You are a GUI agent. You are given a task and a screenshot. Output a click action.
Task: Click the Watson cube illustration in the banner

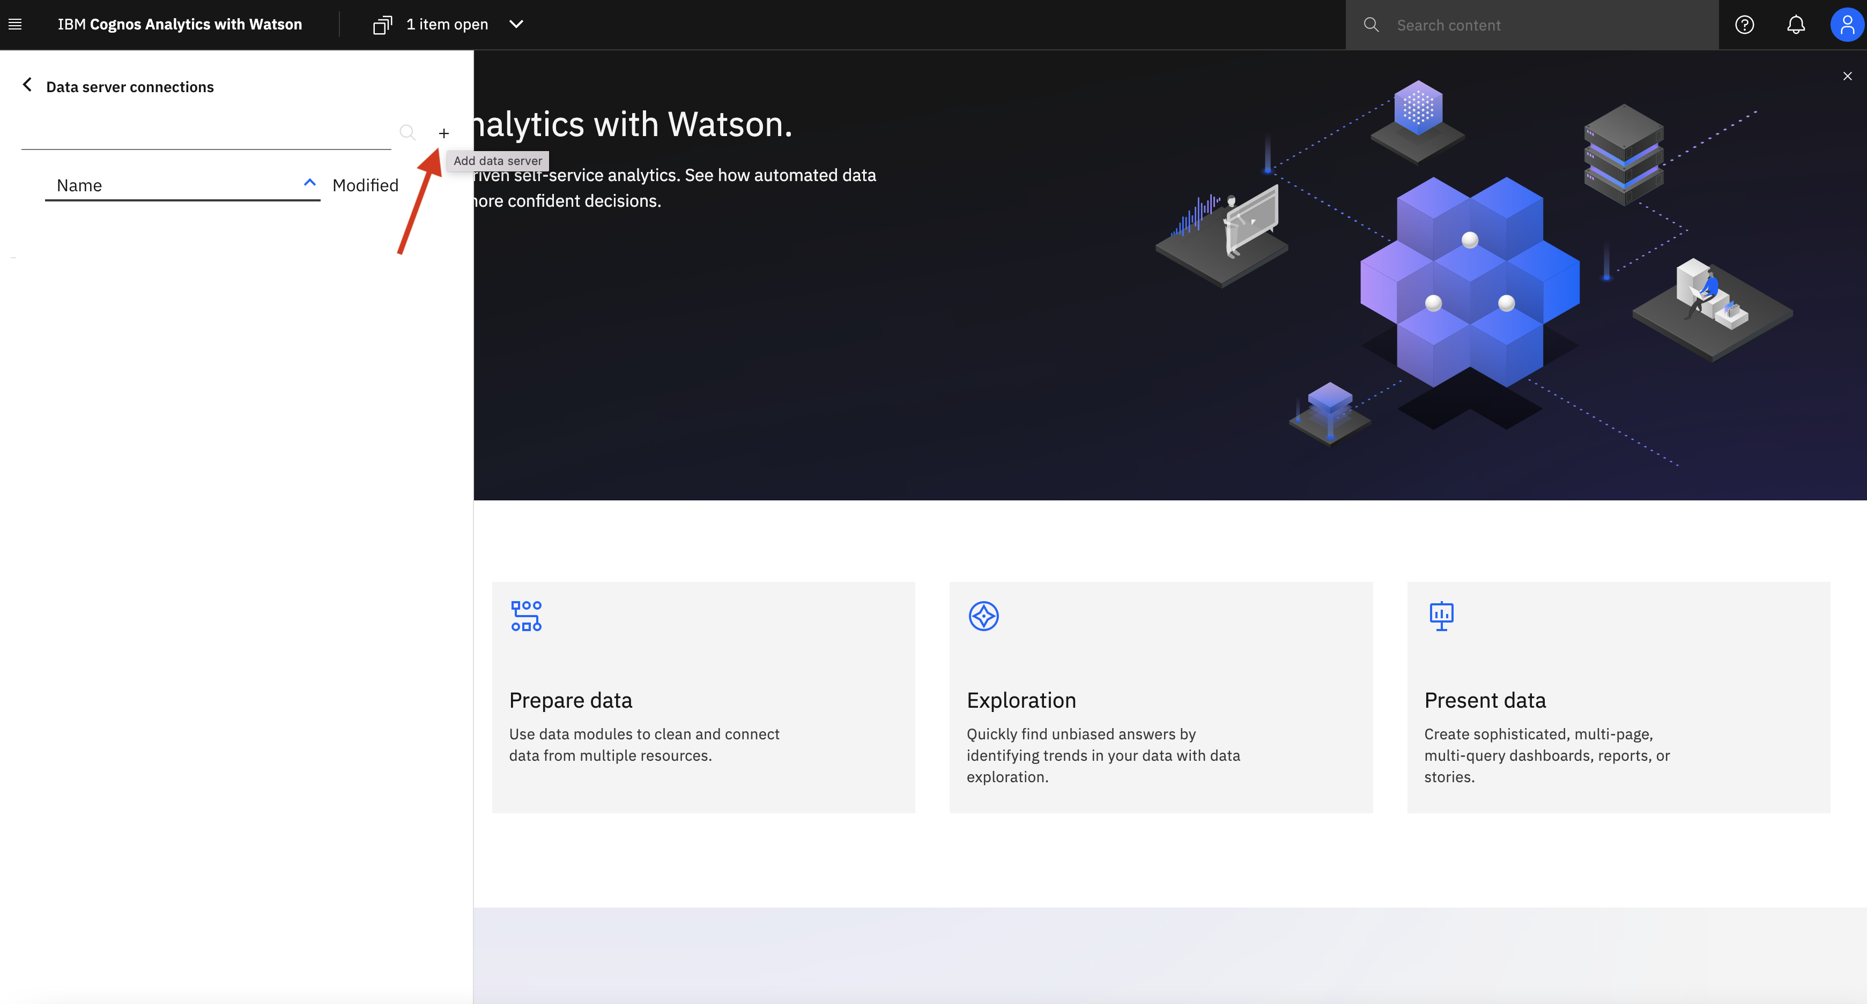tap(1470, 282)
